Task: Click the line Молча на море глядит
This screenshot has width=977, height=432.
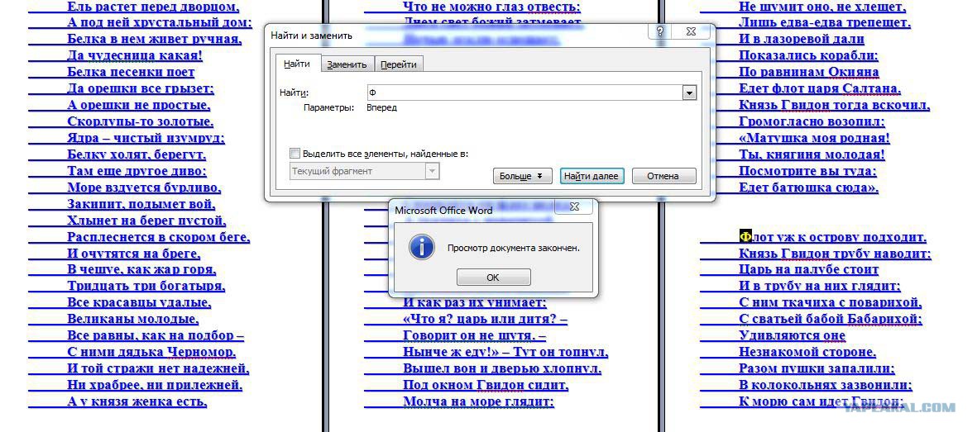Action: click(x=478, y=401)
